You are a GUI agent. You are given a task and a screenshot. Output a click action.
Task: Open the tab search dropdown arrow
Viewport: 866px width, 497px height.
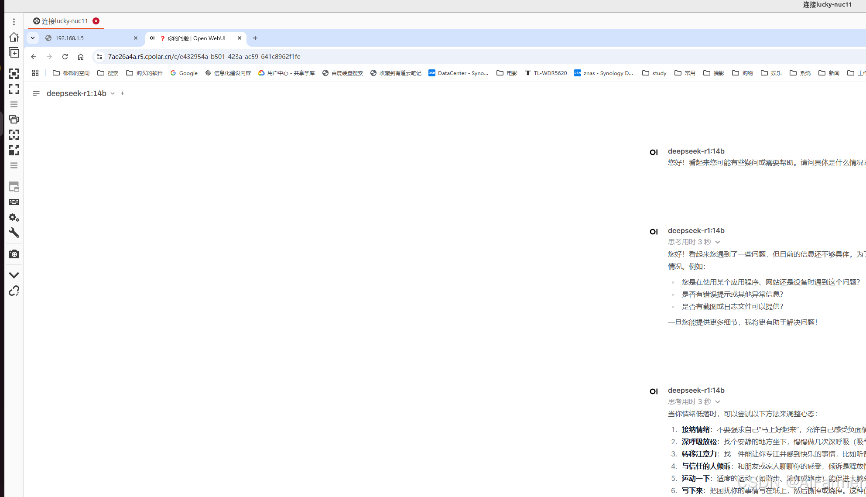33,38
